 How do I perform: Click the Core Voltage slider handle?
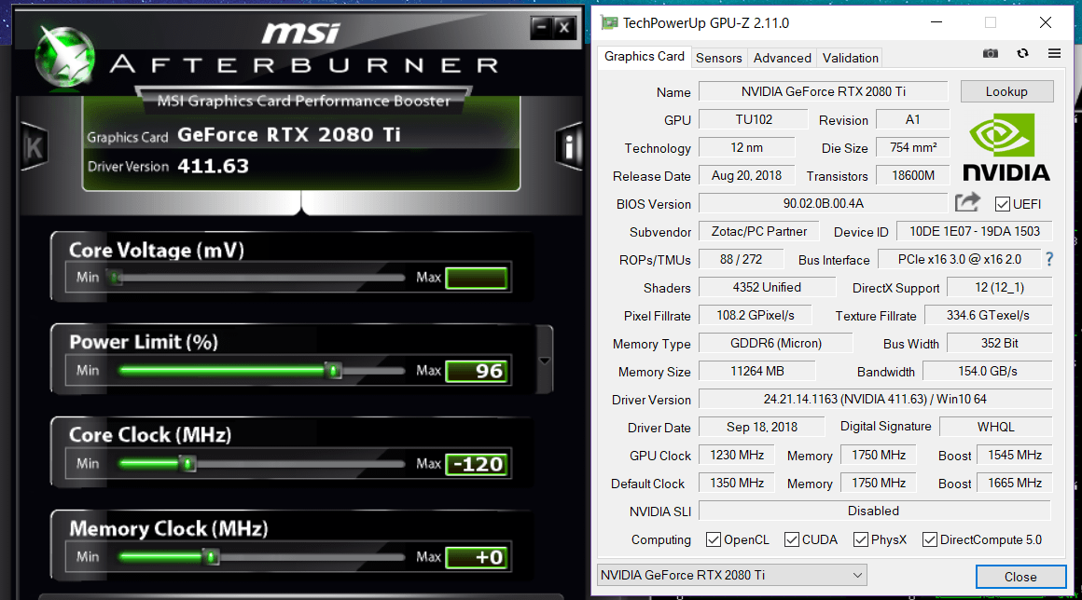(x=116, y=278)
